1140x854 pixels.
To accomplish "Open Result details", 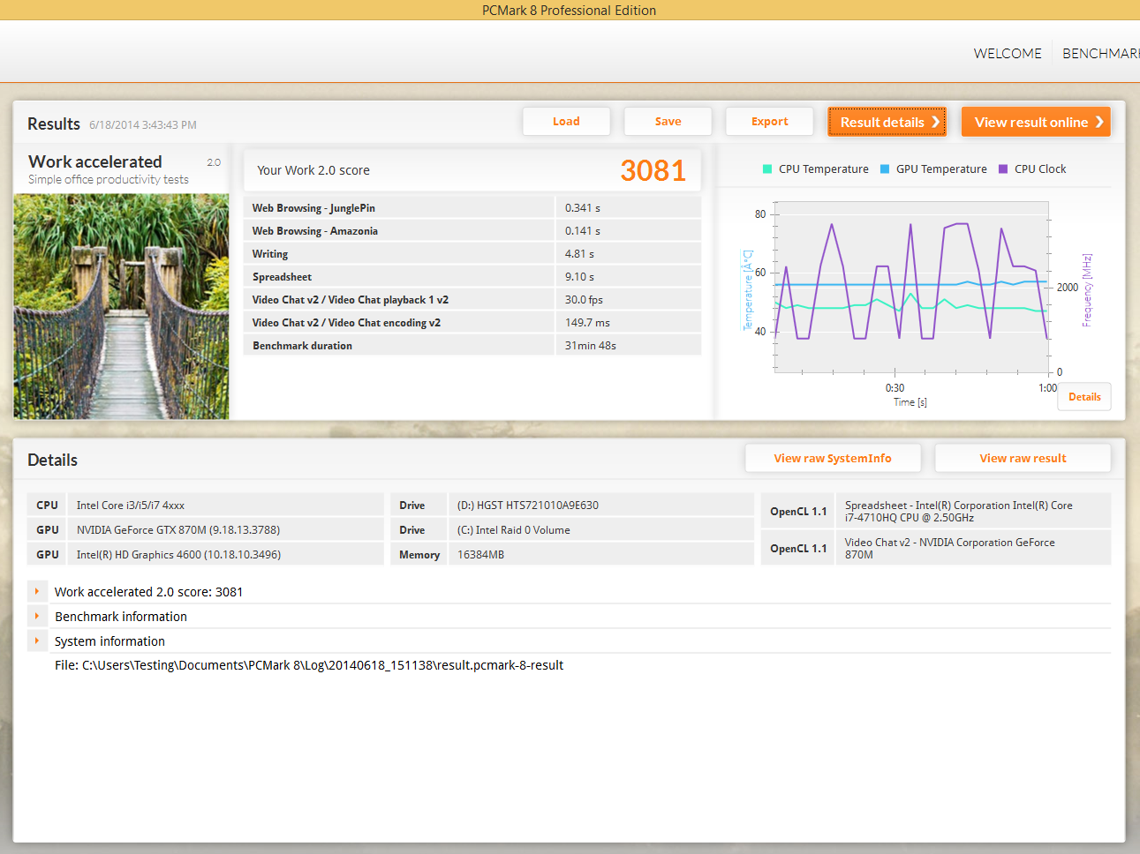I will tap(887, 122).
